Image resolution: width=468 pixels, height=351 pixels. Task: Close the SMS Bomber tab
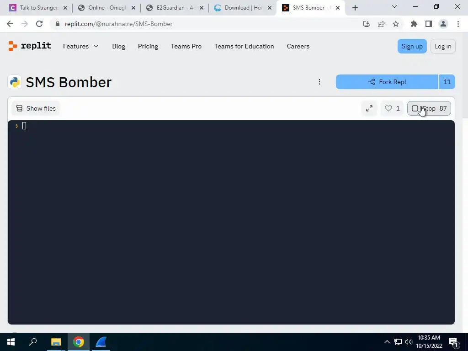click(x=338, y=8)
